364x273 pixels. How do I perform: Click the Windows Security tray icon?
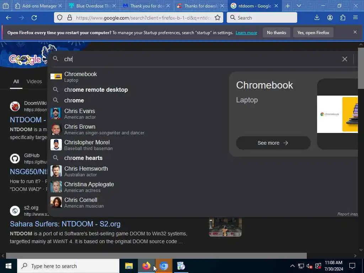point(318,266)
